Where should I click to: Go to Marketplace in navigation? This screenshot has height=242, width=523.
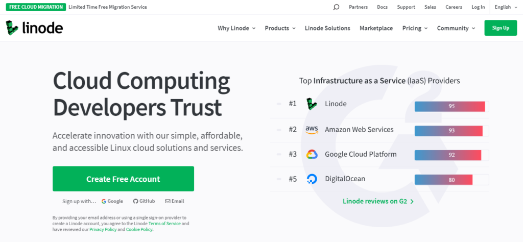tap(376, 28)
